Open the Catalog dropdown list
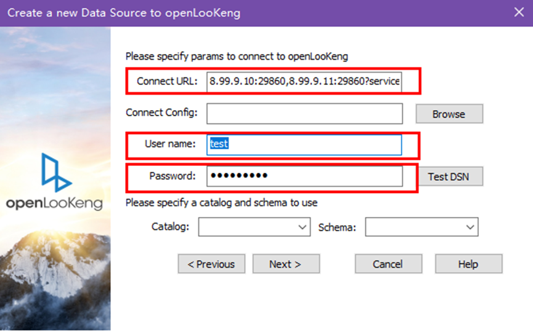 [254, 227]
